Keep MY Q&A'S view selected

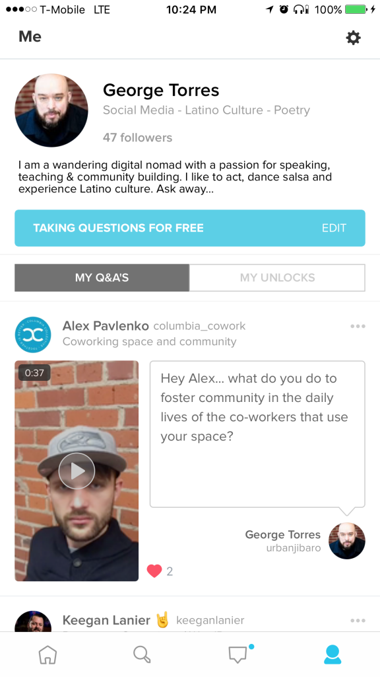[x=101, y=278]
